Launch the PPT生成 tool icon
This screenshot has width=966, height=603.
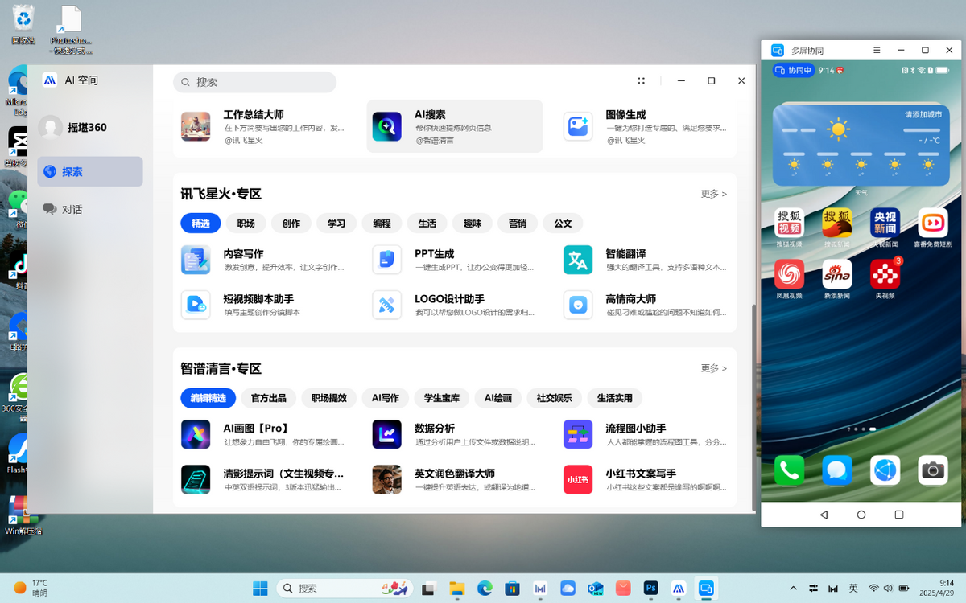[x=386, y=260]
